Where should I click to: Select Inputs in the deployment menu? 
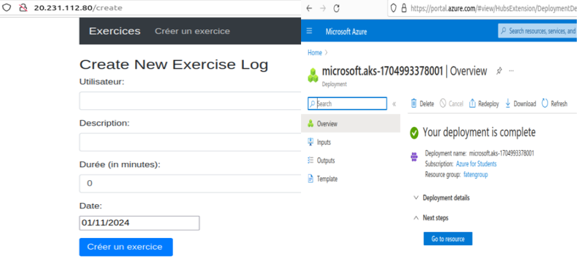pos(323,142)
